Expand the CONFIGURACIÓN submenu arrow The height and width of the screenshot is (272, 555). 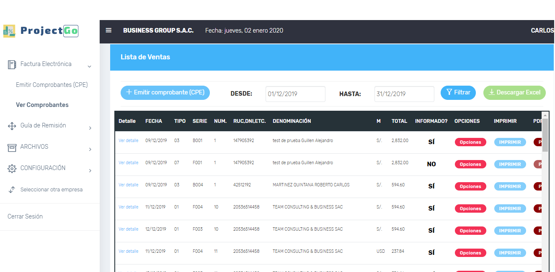click(90, 170)
